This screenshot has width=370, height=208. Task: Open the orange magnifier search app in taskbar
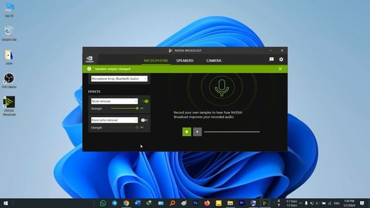pos(172,203)
